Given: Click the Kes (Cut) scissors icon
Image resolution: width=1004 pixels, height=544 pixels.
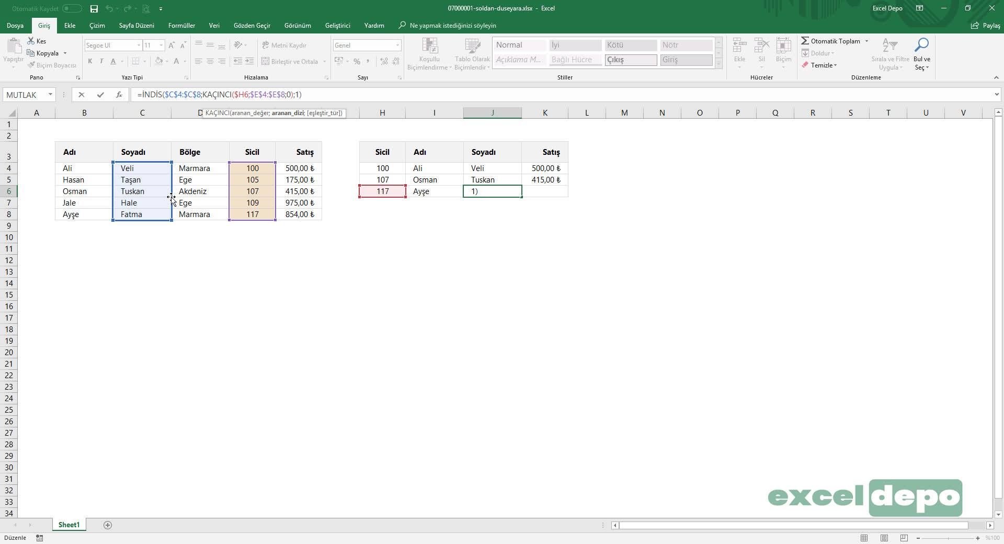Looking at the screenshot, I should [31, 41].
